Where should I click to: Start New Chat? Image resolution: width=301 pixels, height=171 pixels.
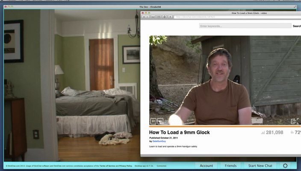click(x=260, y=165)
